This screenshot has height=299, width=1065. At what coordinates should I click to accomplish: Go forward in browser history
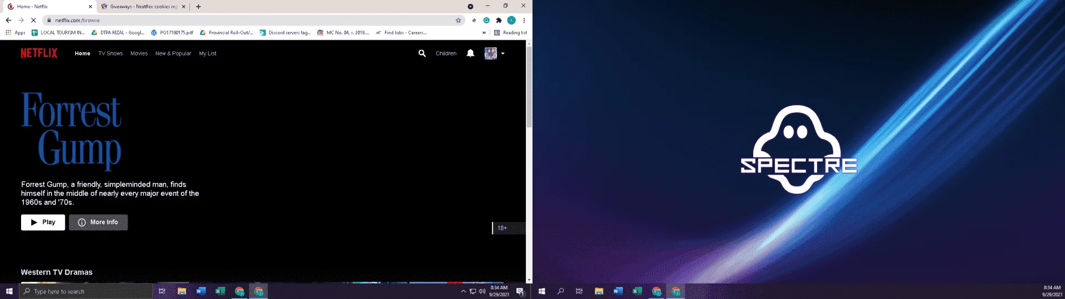(21, 20)
